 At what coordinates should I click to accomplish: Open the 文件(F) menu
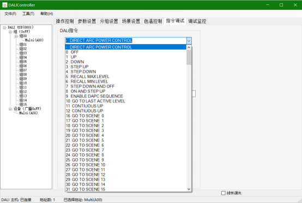[10, 14]
